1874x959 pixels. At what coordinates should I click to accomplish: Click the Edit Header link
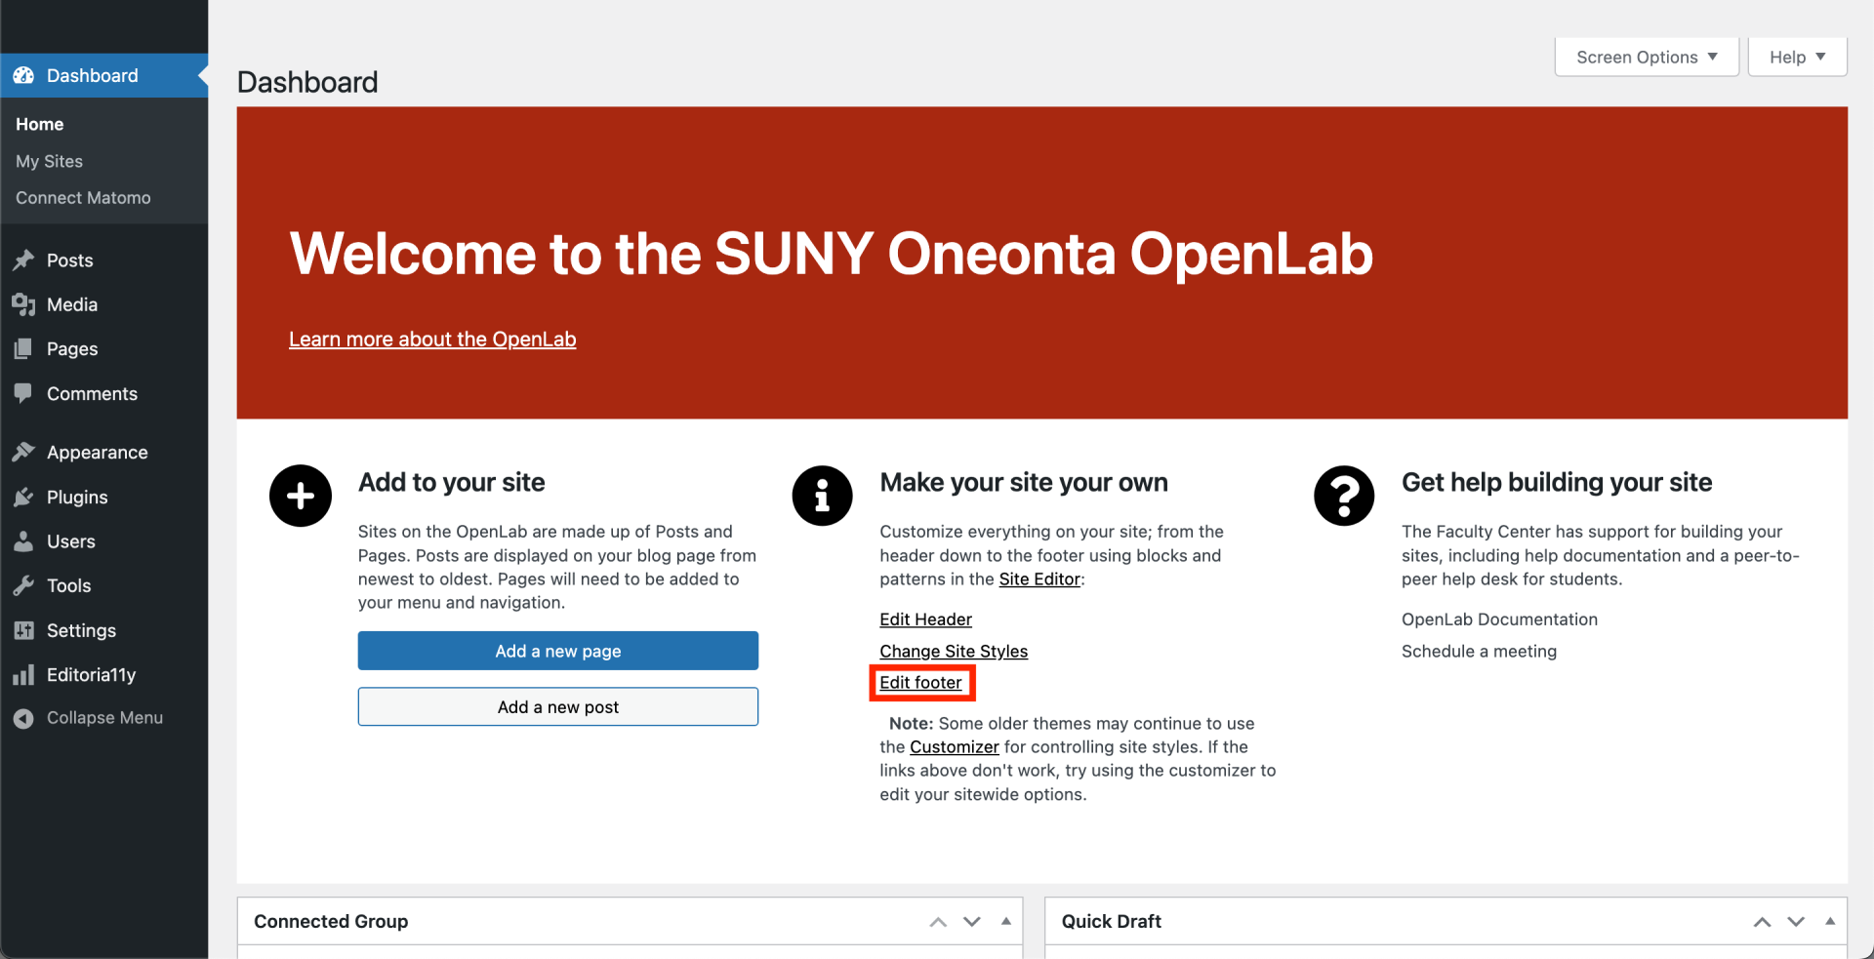925,619
